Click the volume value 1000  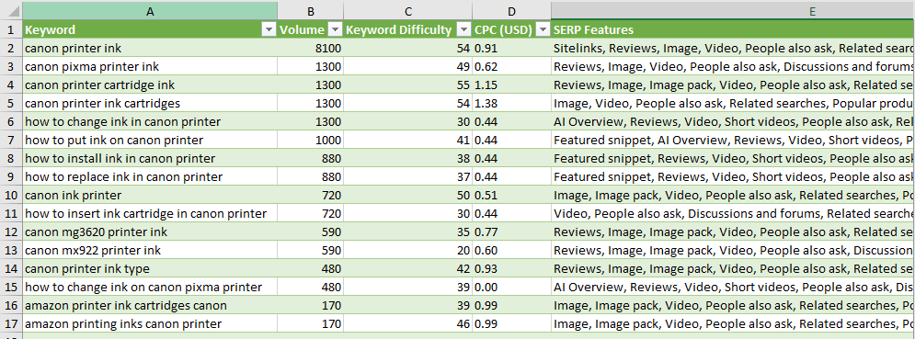click(311, 140)
